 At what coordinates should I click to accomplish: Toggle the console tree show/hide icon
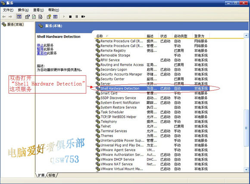point(19,16)
